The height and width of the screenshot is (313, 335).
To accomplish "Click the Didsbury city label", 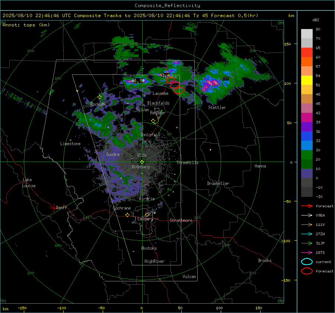I will click(140, 167).
